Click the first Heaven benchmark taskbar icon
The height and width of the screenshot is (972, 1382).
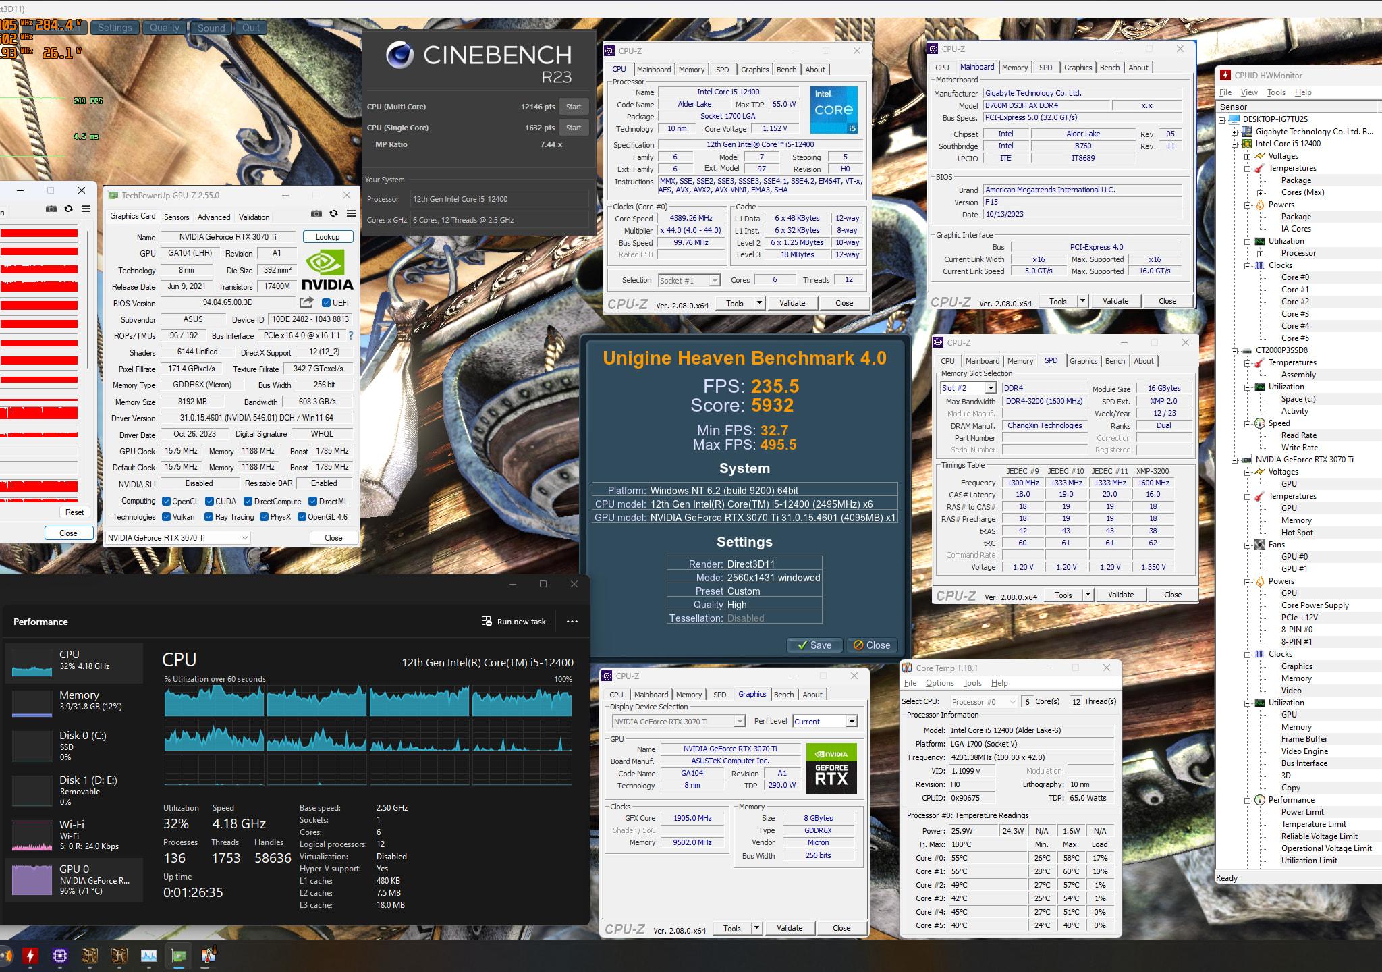click(x=89, y=955)
